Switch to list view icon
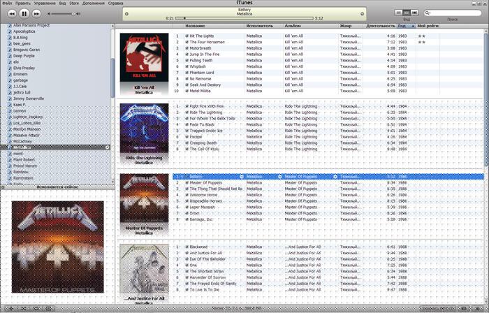Screen dimensions: 489x313 (x=398, y=13)
